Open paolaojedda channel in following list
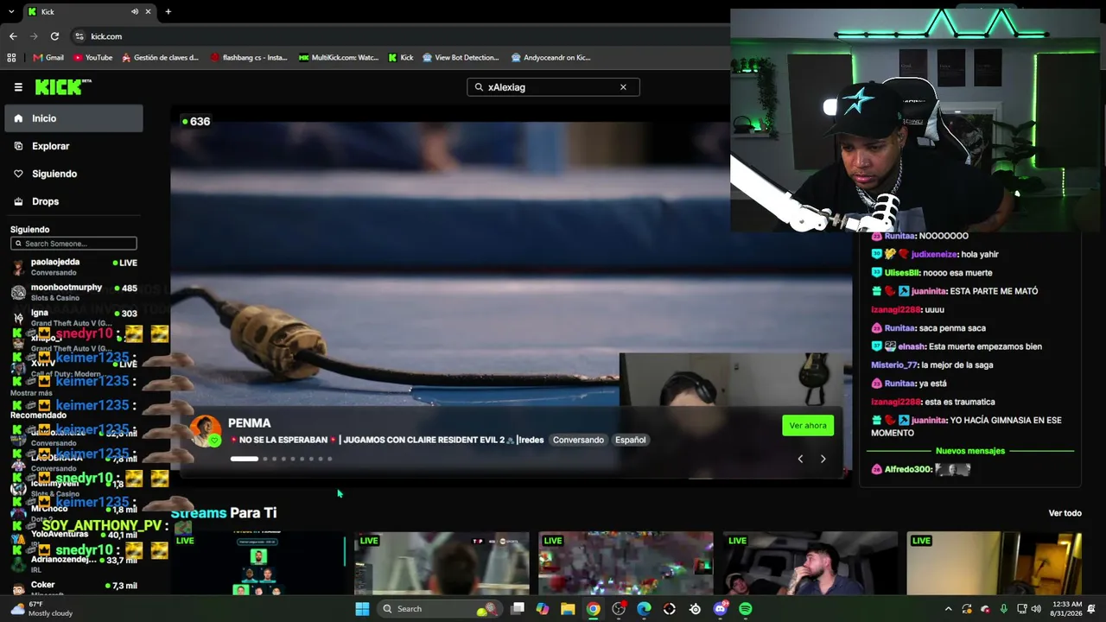1106x622 pixels. [x=73, y=267]
